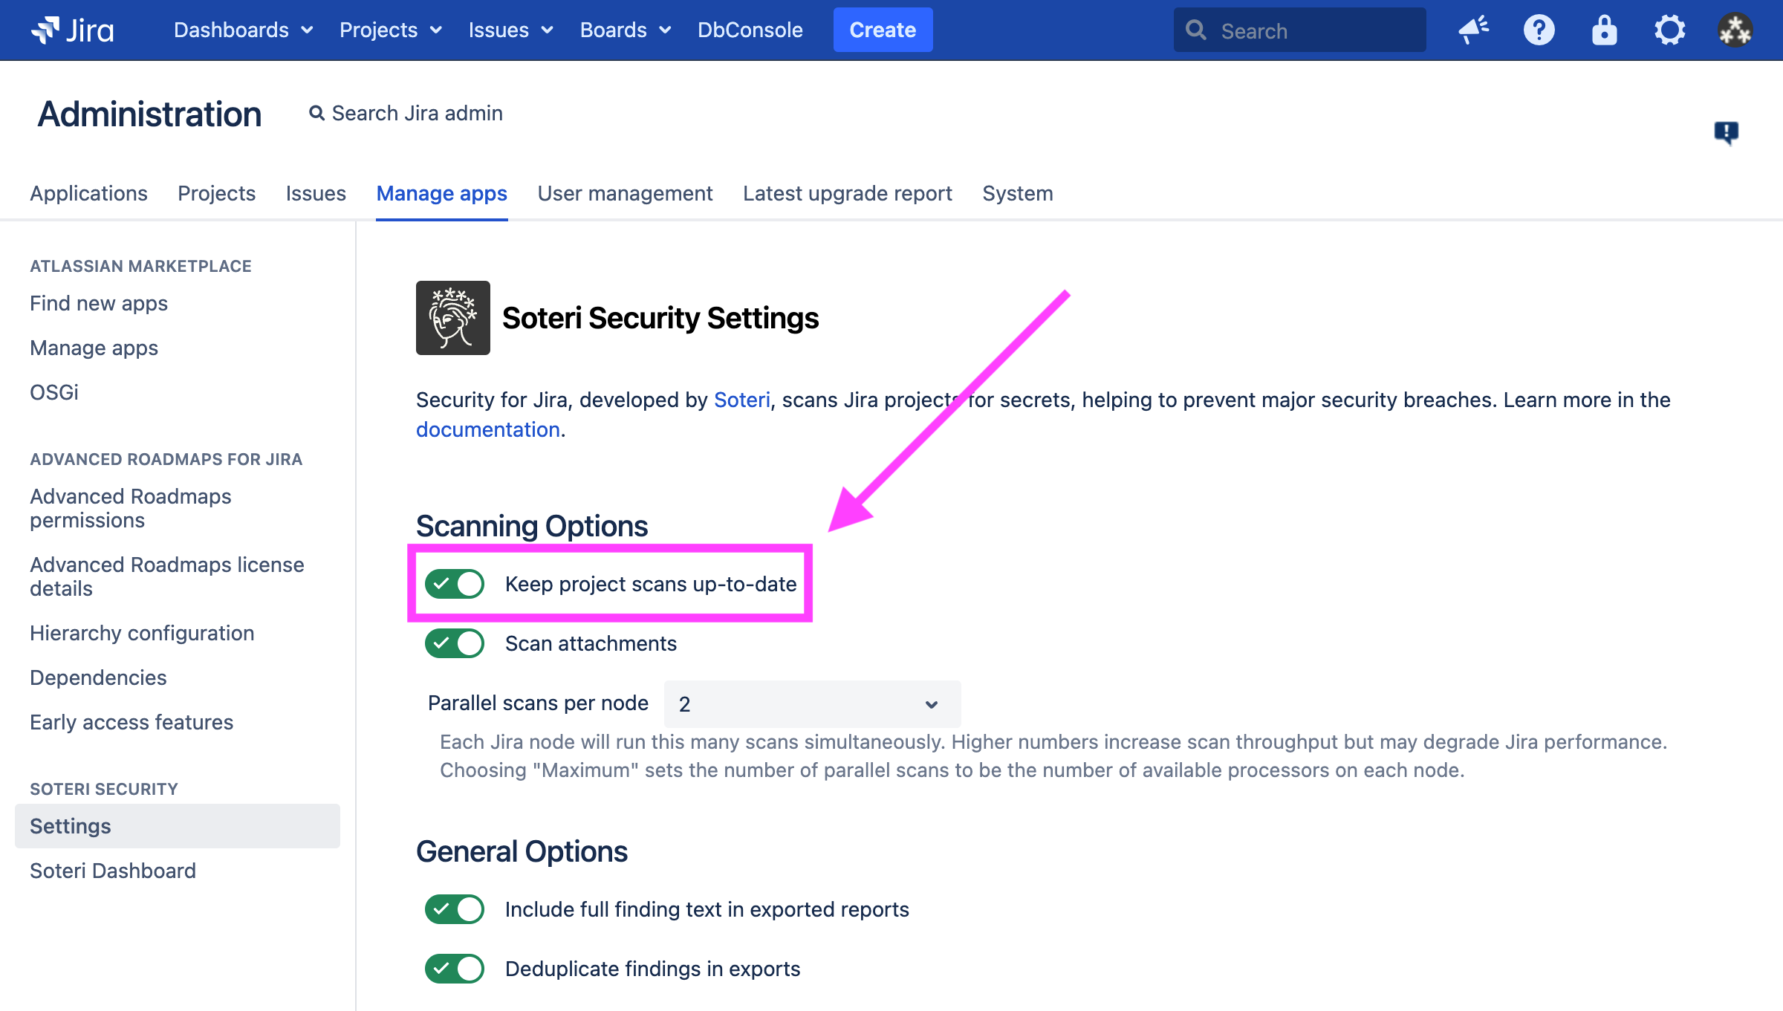This screenshot has height=1011, width=1783.
Task: Click the Create button in navbar
Action: (883, 30)
